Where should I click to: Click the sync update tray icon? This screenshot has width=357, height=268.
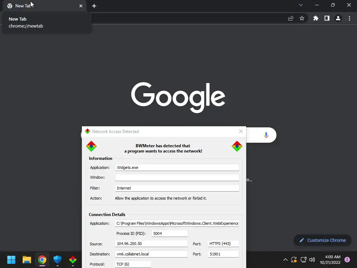coord(294,260)
